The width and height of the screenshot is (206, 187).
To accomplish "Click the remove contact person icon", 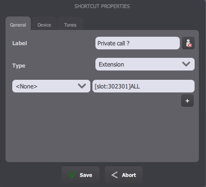I will click(x=188, y=43).
